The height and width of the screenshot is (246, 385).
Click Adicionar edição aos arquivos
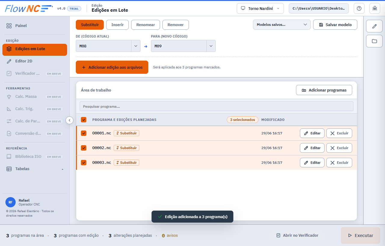[x=112, y=67]
